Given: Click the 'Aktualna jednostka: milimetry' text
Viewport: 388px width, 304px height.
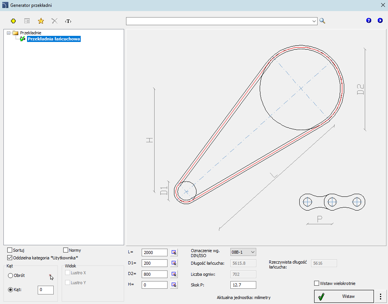Looking at the screenshot, I should (243, 297).
